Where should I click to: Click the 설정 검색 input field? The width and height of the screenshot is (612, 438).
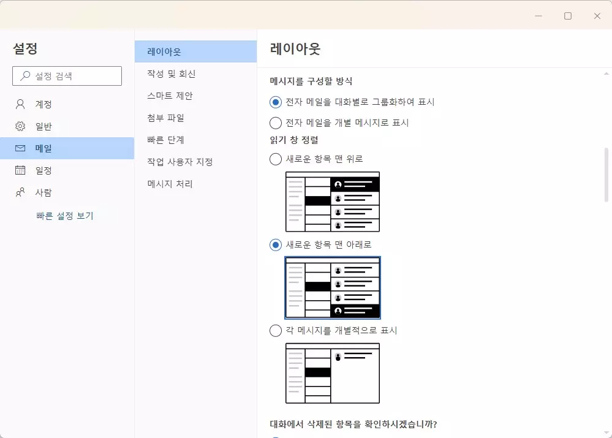click(67, 76)
